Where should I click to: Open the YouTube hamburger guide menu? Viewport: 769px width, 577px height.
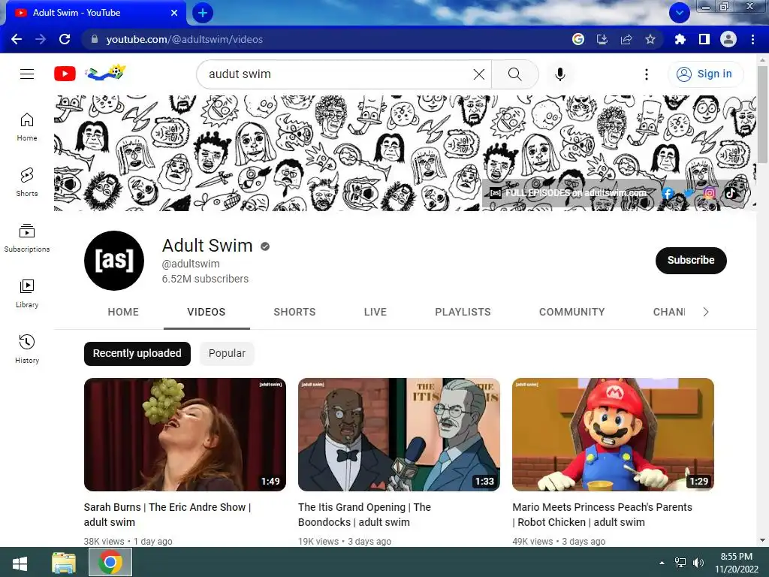coord(27,74)
